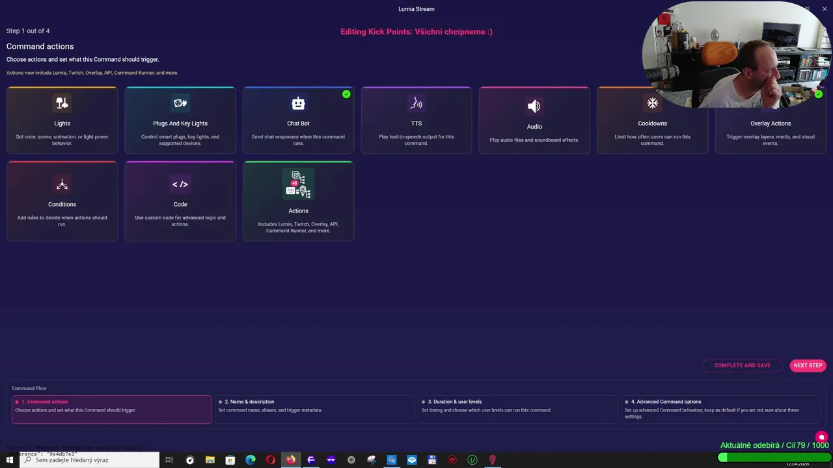This screenshot has width=833, height=468.
Task: Open the Windows Start menu
Action: click(10, 460)
